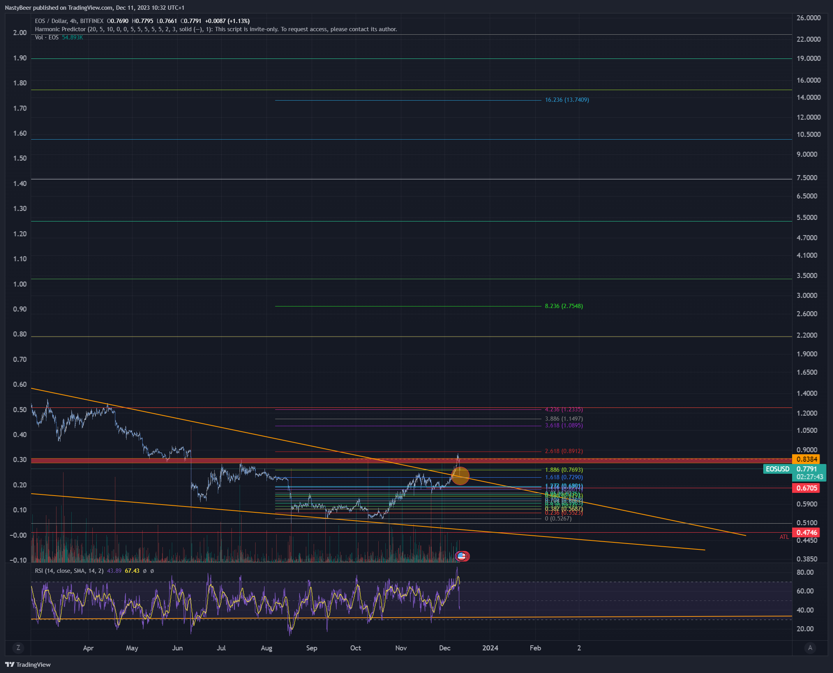This screenshot has width=833, height=673.
Task: Click the Vol · EOS volume legend
Action: click(x=47, y=37)
